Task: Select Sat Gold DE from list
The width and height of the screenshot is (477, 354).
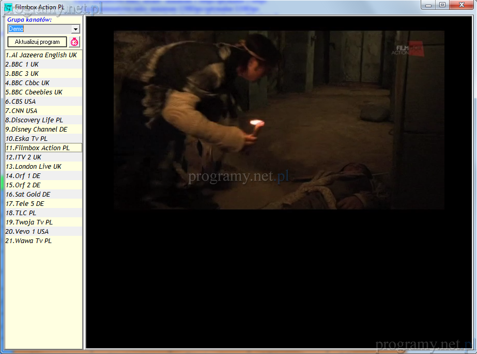Action: tap(28, 195)
